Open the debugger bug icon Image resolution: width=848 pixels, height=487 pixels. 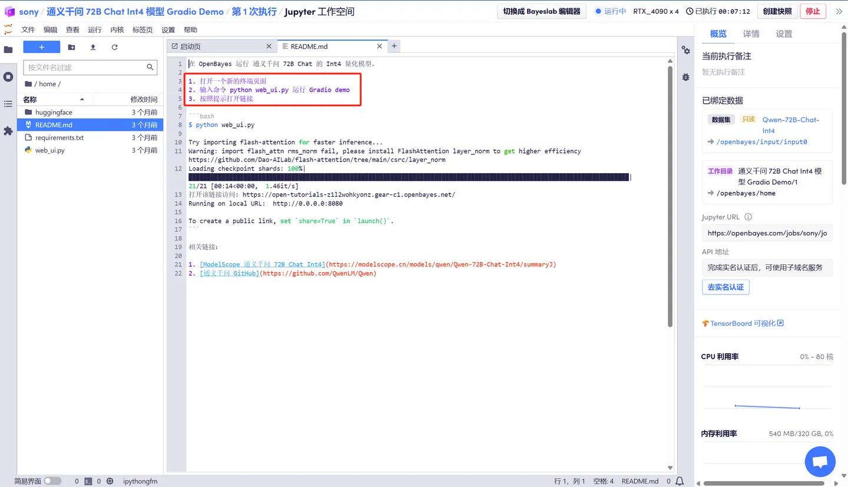[x=686, y=77]
